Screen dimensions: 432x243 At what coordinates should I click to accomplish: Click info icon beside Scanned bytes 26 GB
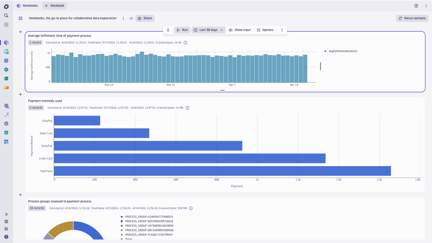(185, 43)
